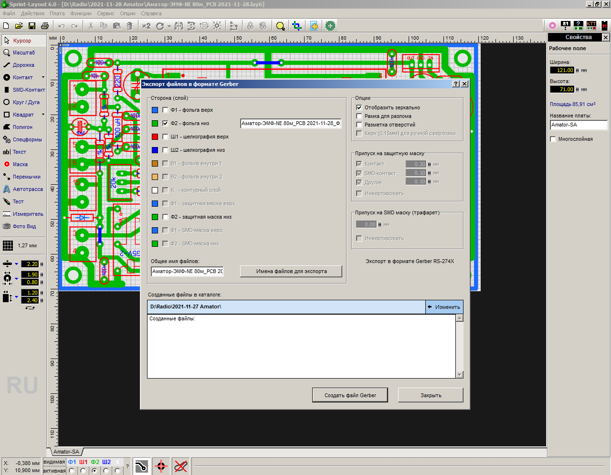Enable the Ф1 top copper layer checkbox
The height and width of the screenshot is (475, 611).
click(x=165, y=110)
